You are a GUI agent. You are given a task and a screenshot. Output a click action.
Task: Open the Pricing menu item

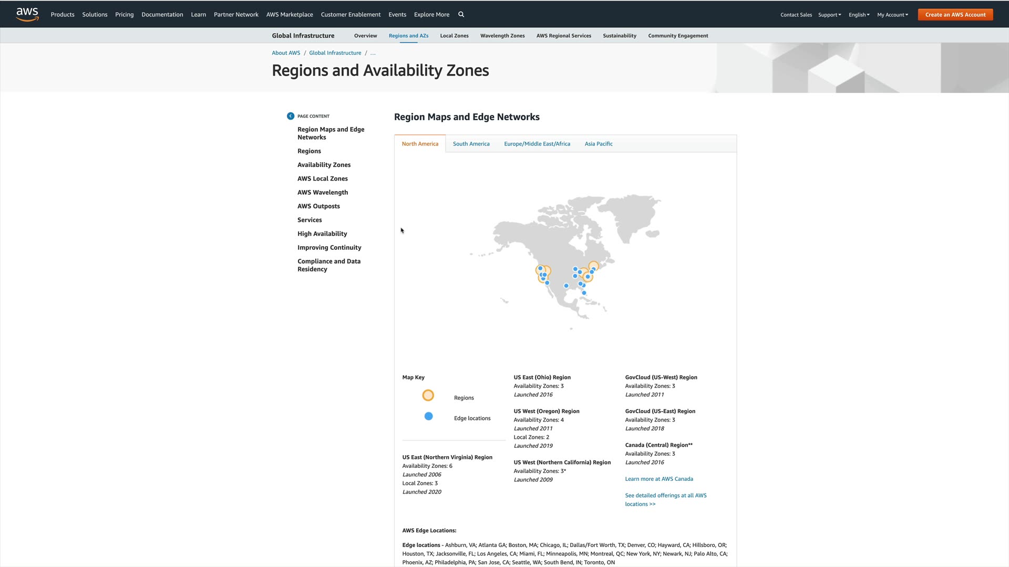(124, 15)
